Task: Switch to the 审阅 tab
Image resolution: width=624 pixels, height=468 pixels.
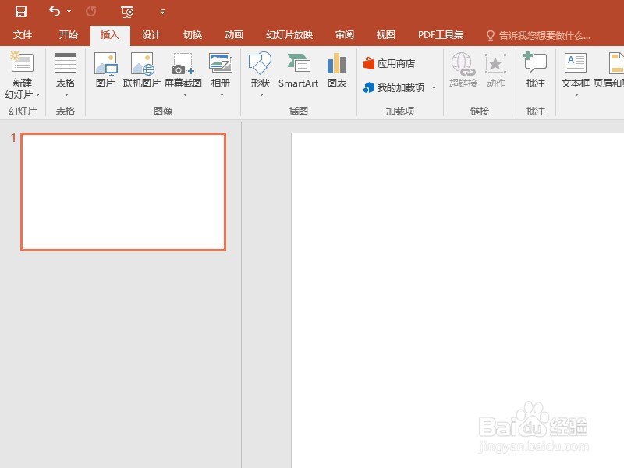Action: click(x=345, y=35)
